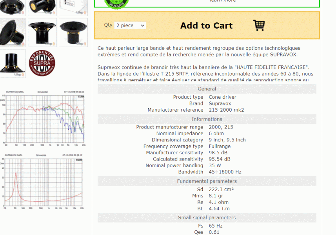Click the 'Manufacturer reference' label
The height and width of the screenshot is (235, 336).
pyautogui.click(x=175, y=110)
